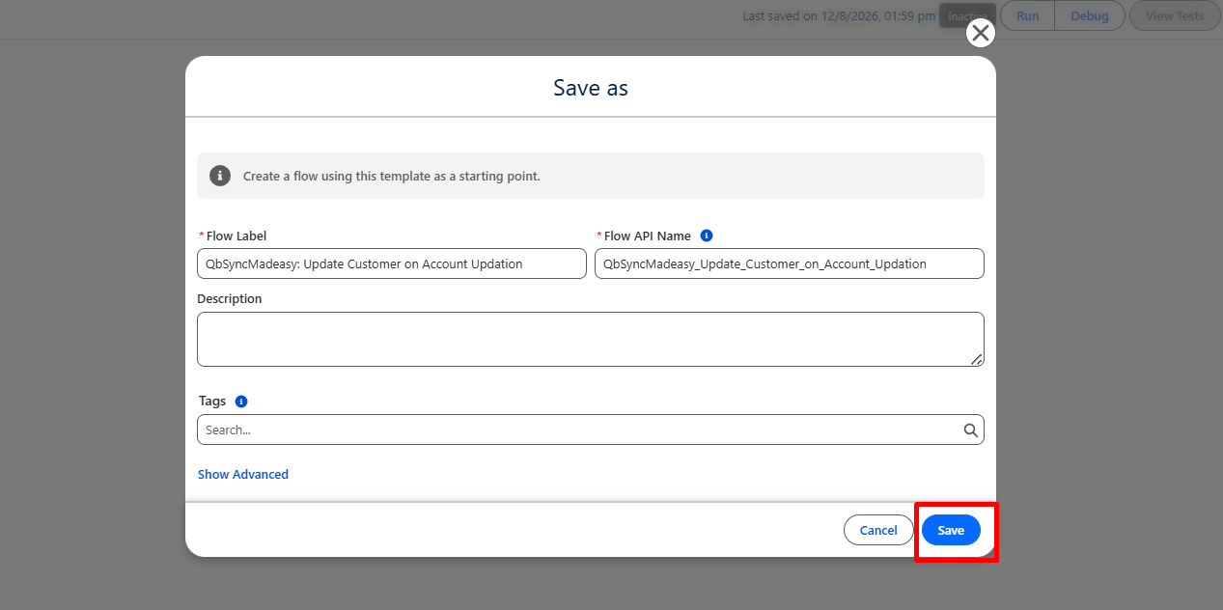1223x610 pixels.
Task: Click the info icon in template notice banner
Action: pos(220,176)
